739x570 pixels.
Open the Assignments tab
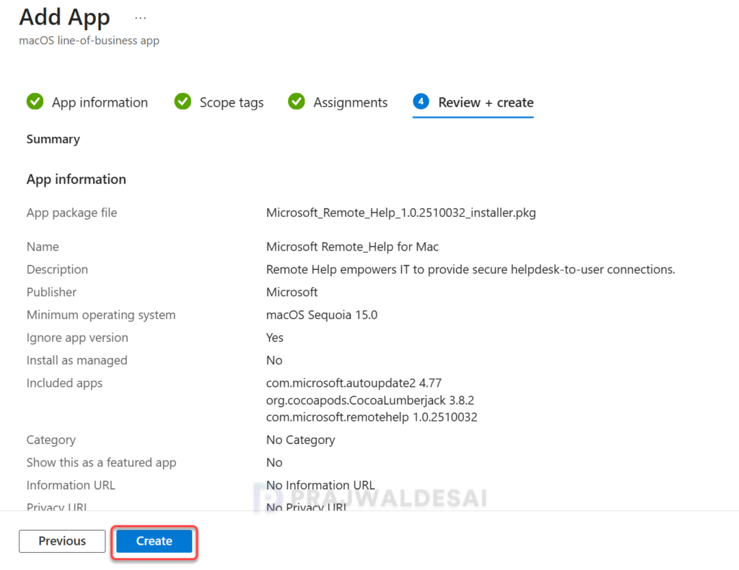click(x=338, y=102)
